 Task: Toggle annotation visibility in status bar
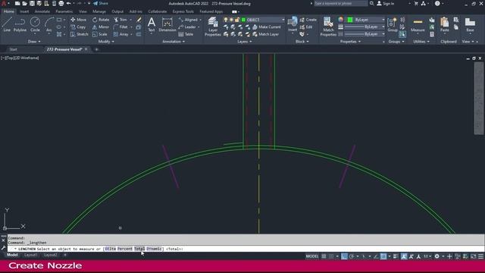click(404, 256)
